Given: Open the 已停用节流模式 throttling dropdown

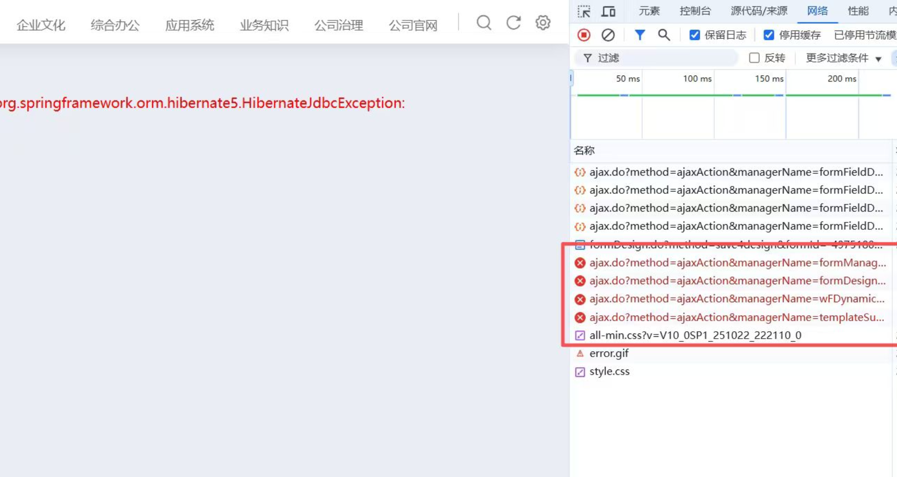Looking at the screenshot, I should pos(865,35).
